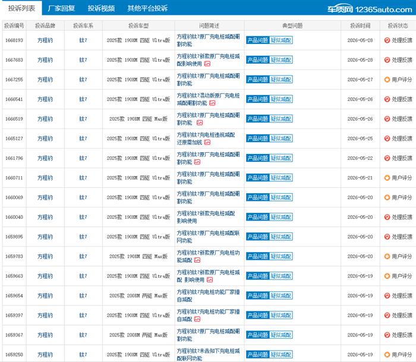Image resolution: width=416 pixels, height=362 pixels.
Task: Click picture icon for complaint 1665127
Action: tap(207, 142)
